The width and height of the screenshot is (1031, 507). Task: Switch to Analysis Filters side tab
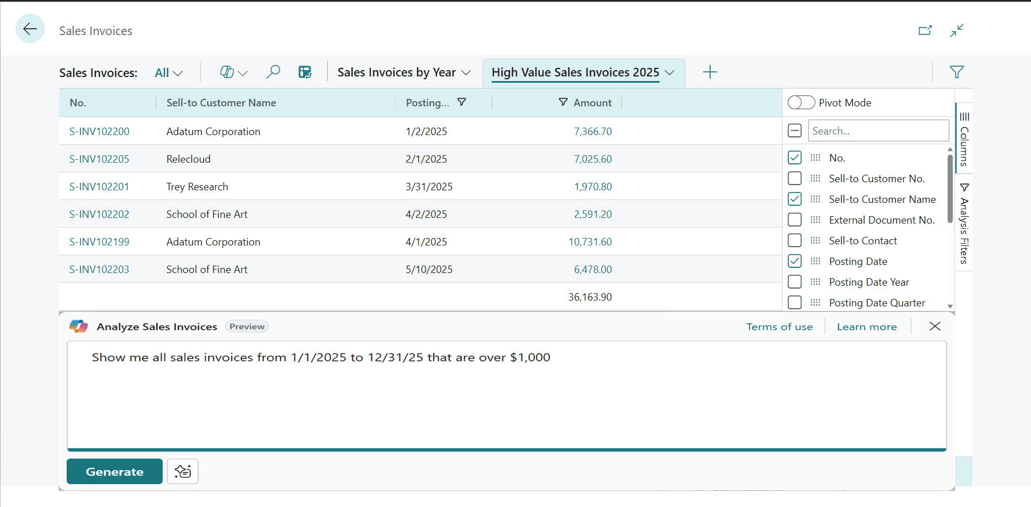click(x=964, y=224)
